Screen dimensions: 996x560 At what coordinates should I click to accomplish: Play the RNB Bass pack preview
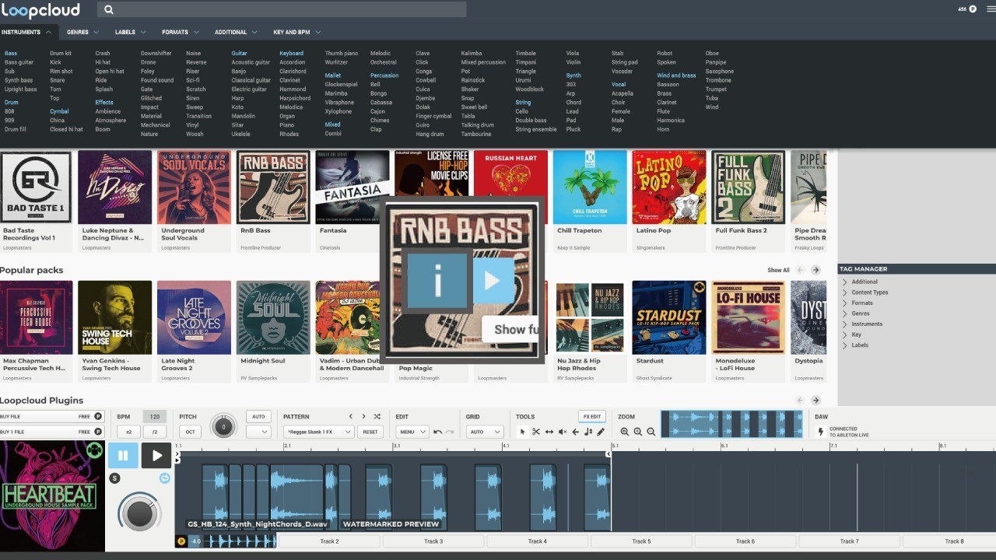click(x=492, y=281)
